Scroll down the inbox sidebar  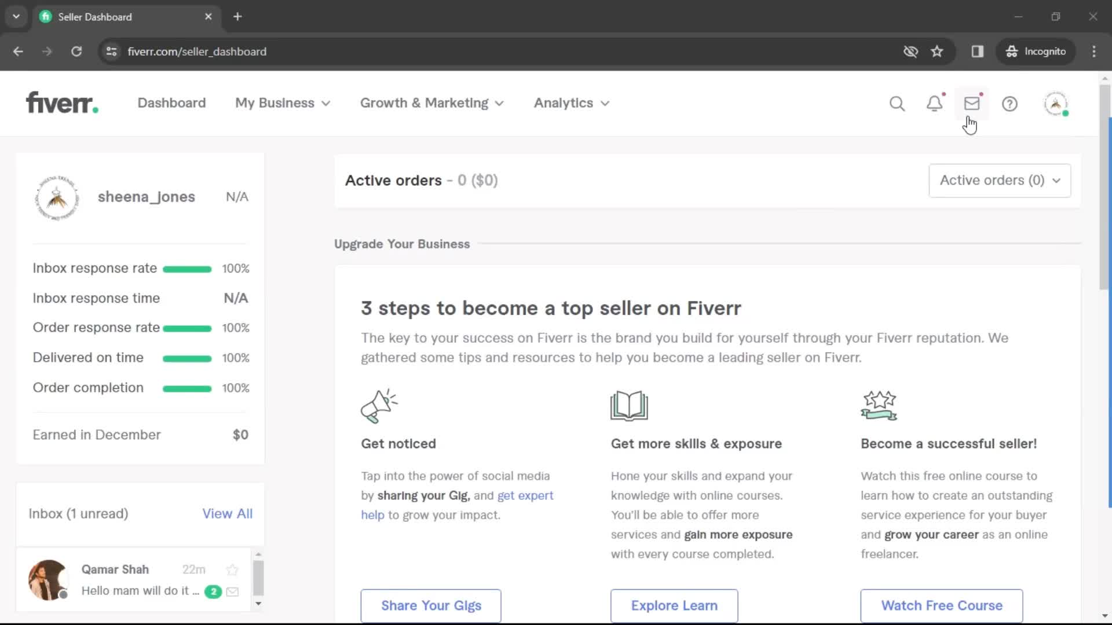point(258,604)
